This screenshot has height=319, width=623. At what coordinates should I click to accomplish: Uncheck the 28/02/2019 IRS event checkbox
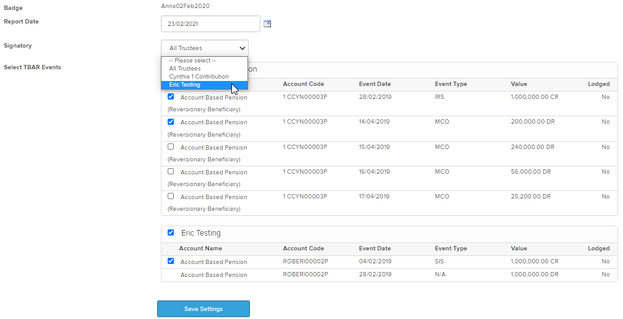[x=171, y=97]
